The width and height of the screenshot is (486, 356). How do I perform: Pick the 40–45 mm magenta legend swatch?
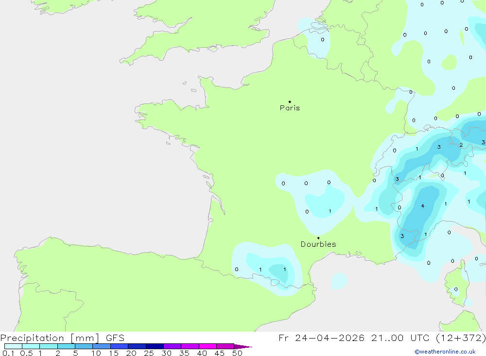[x=208, y=346]
